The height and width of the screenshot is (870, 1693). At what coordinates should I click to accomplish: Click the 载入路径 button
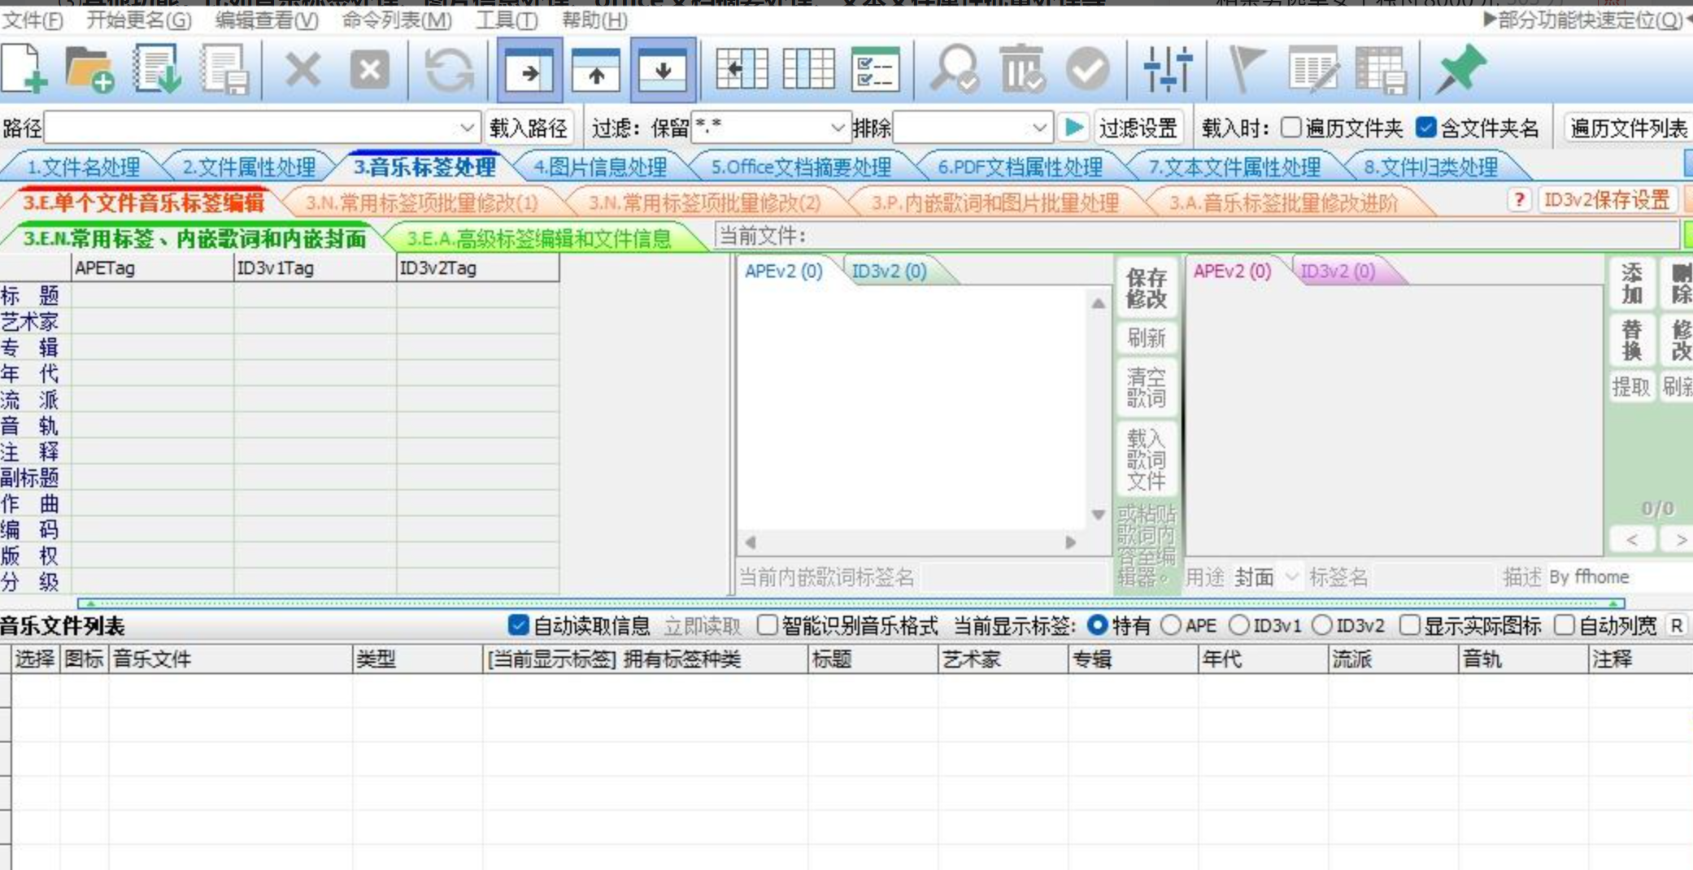click(529, 128)
